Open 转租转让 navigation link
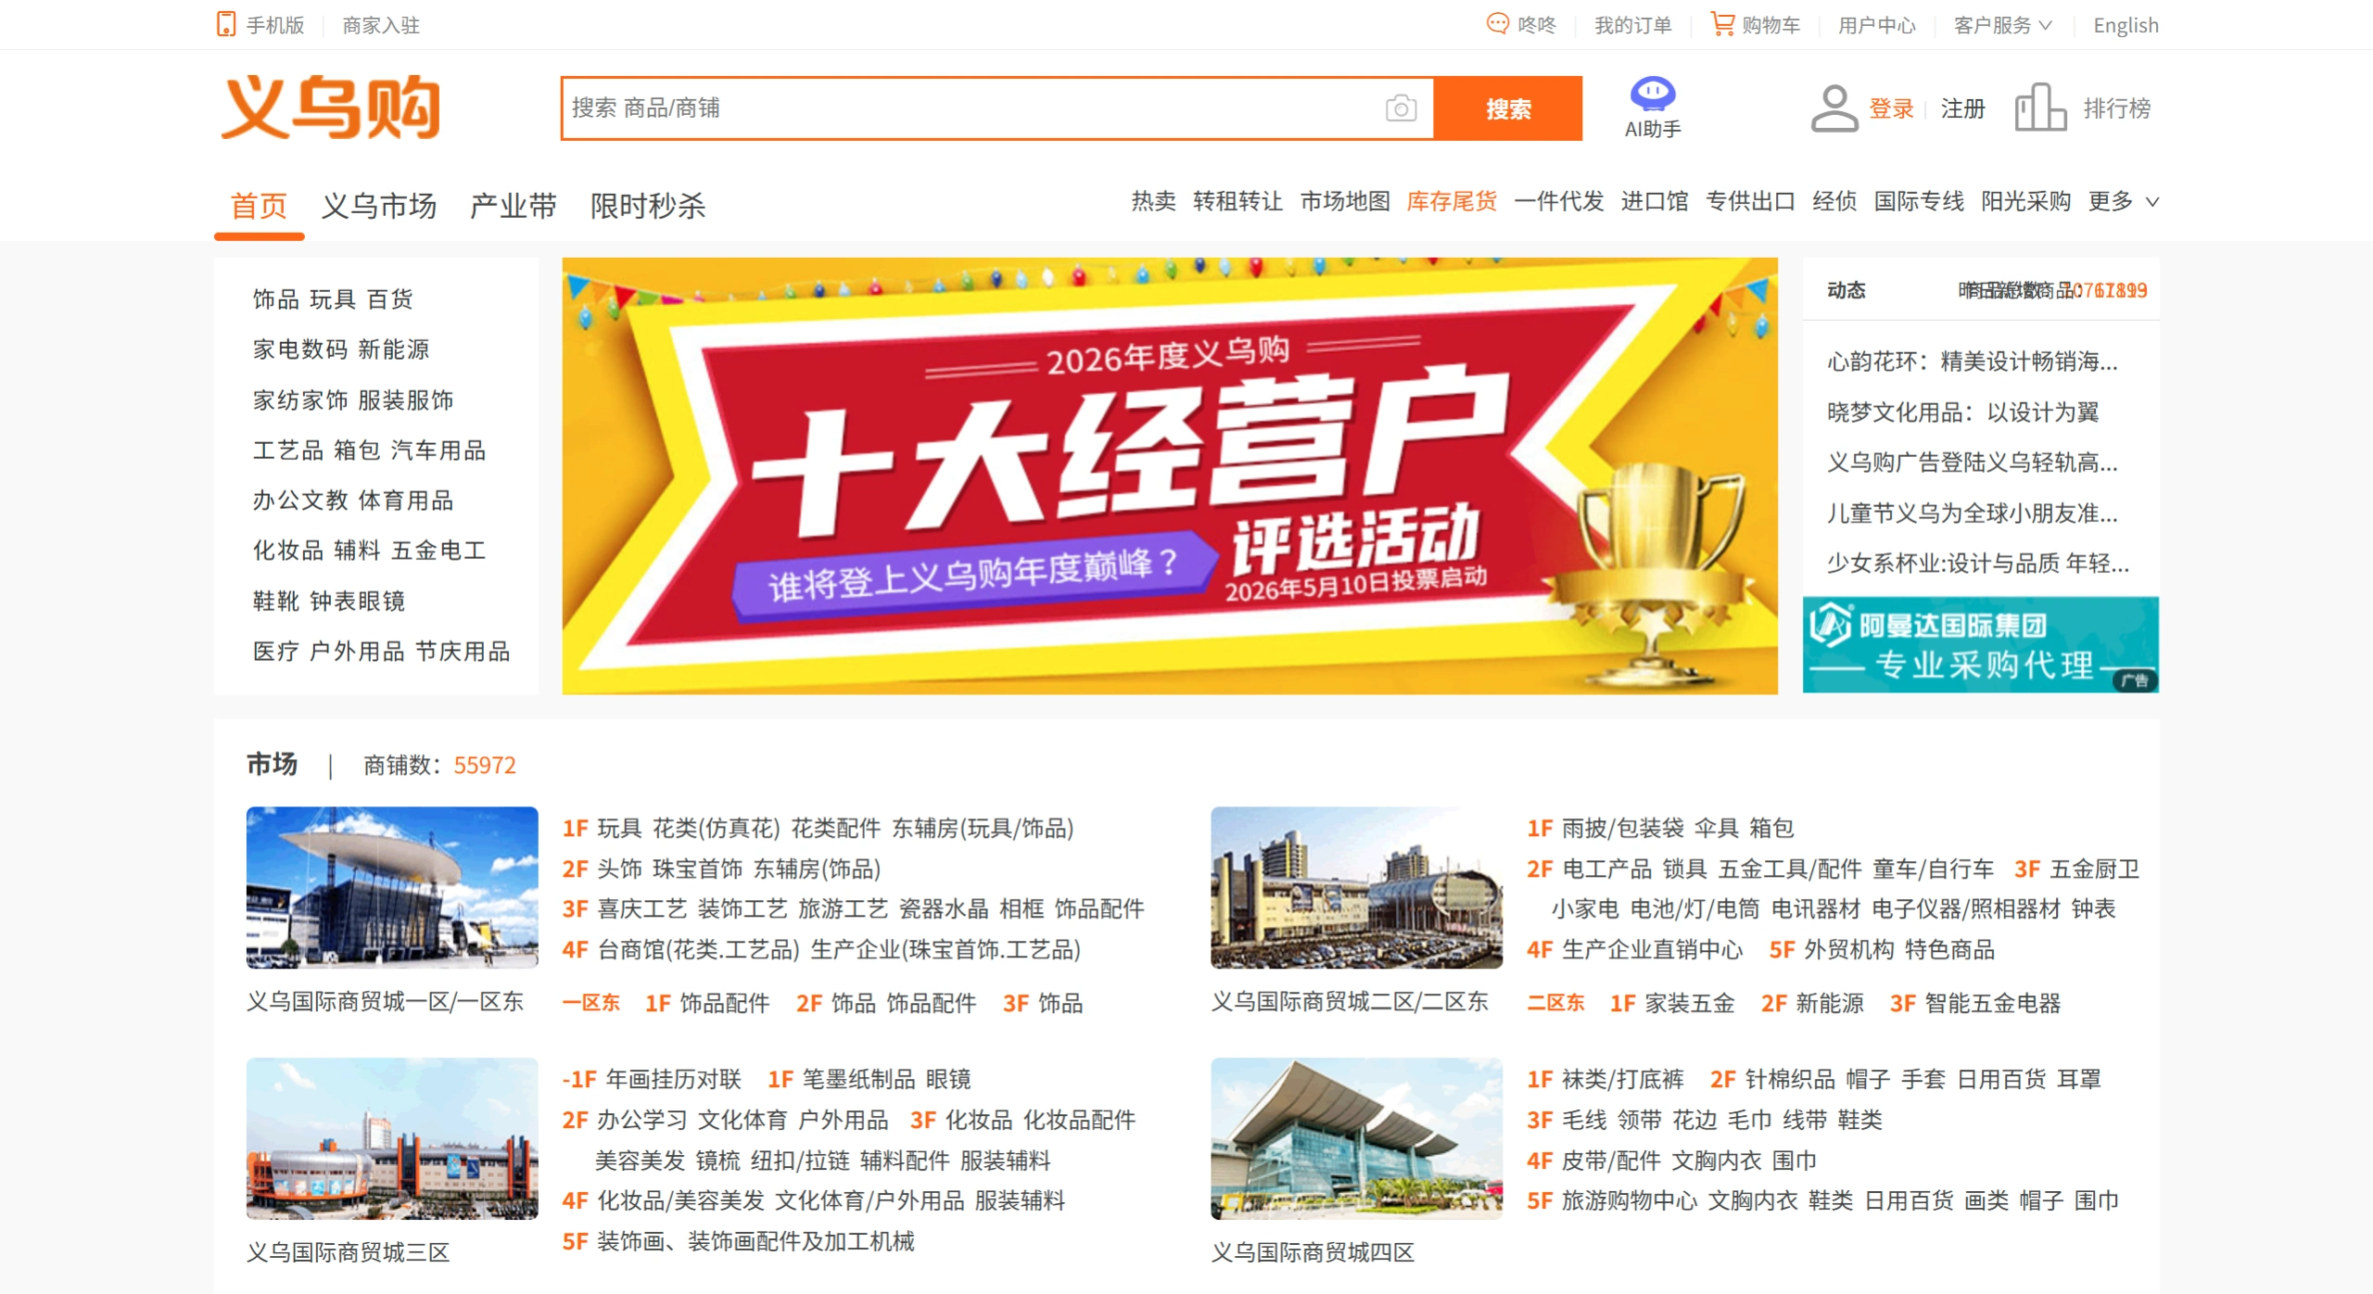 tap(1237, 201)
